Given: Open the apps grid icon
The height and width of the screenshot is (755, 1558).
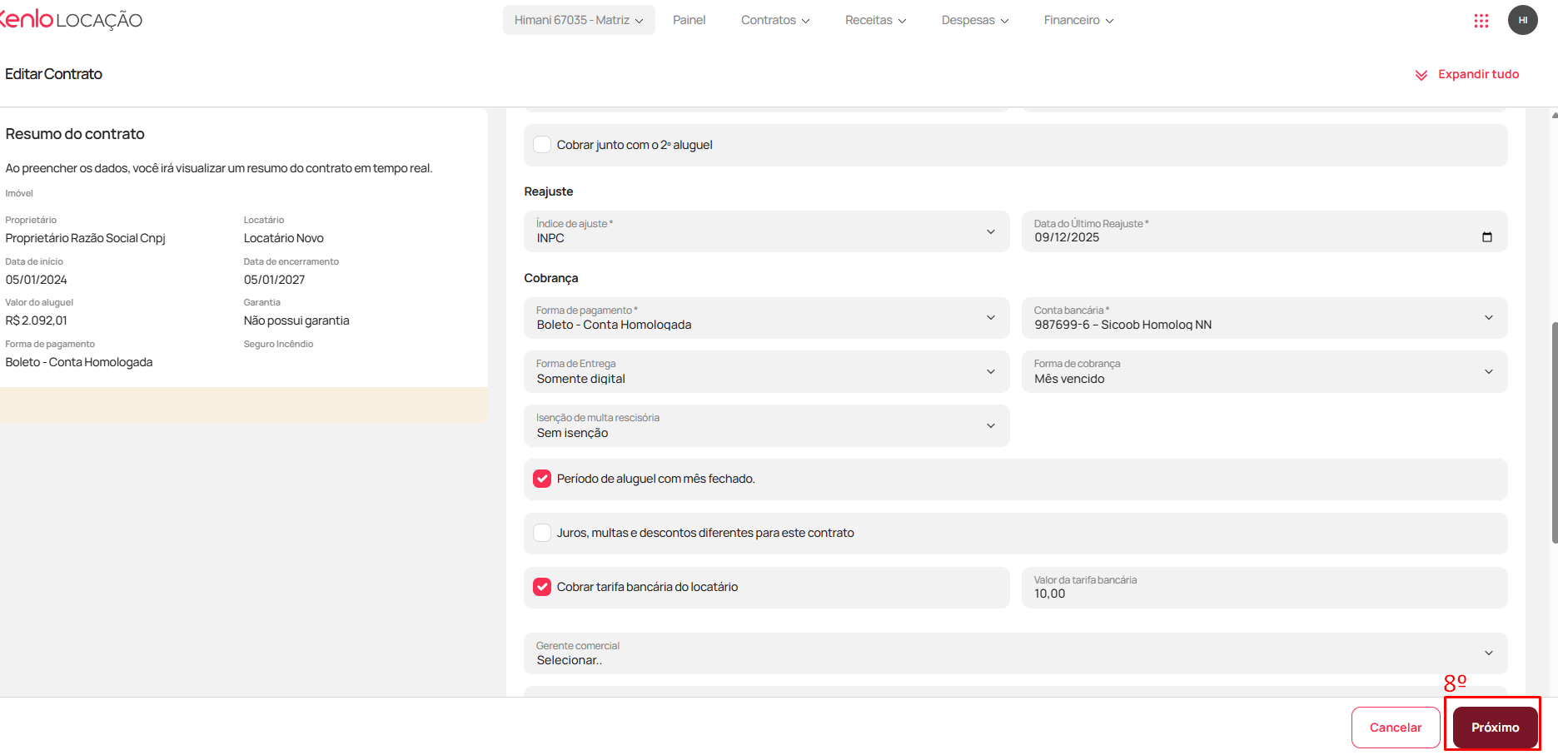Looking at the screenshot, I should tap(1481, 21).
